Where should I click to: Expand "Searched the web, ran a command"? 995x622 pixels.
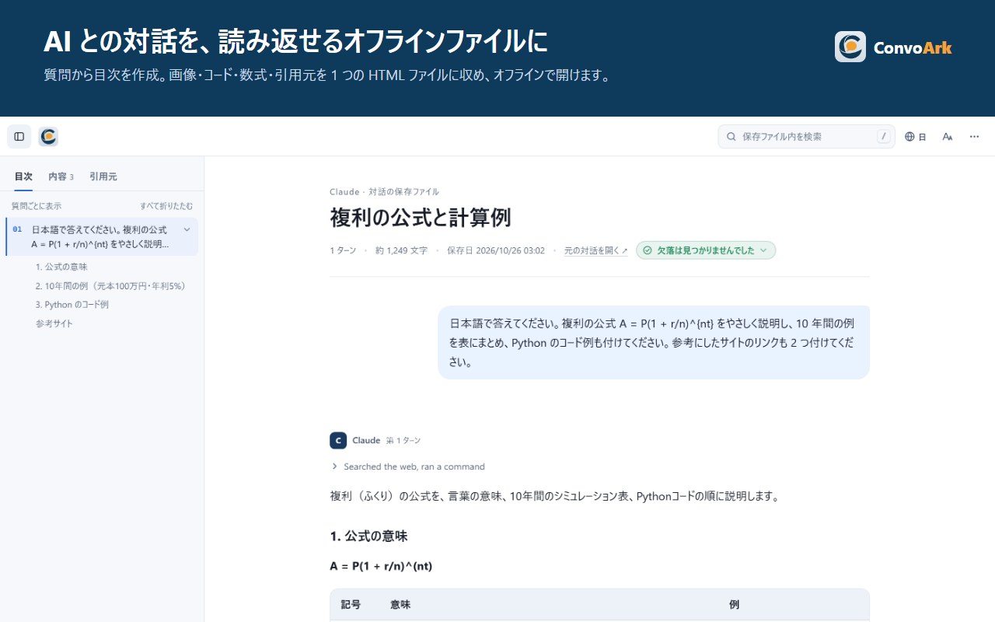(408, 466)
